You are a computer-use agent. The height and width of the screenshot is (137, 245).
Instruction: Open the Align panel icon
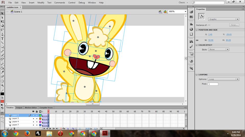[x=191, y=24]
